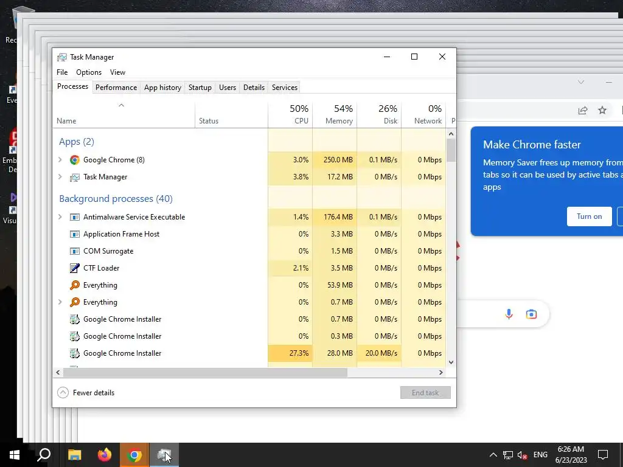Viewport: 623px width, 467px height.
Task: Open the Options menu
Action: coord(89,72)
